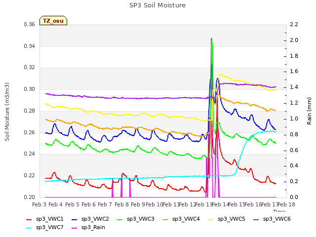Click the sp3_VWC2 legend label

click(95, 219)
